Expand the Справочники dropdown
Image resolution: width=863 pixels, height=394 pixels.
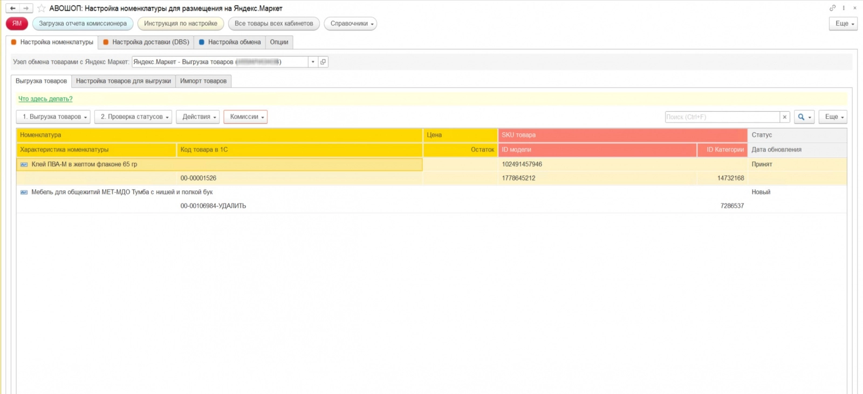pos(351,24)
